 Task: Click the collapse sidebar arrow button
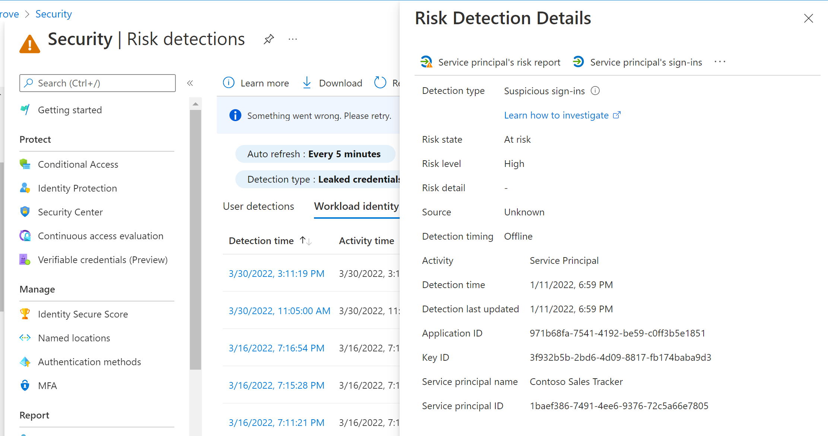(x=190, y=83)
